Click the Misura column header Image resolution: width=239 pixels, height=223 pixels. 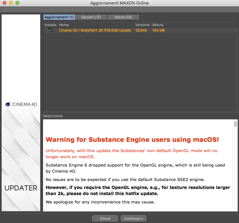click(158, 25)
